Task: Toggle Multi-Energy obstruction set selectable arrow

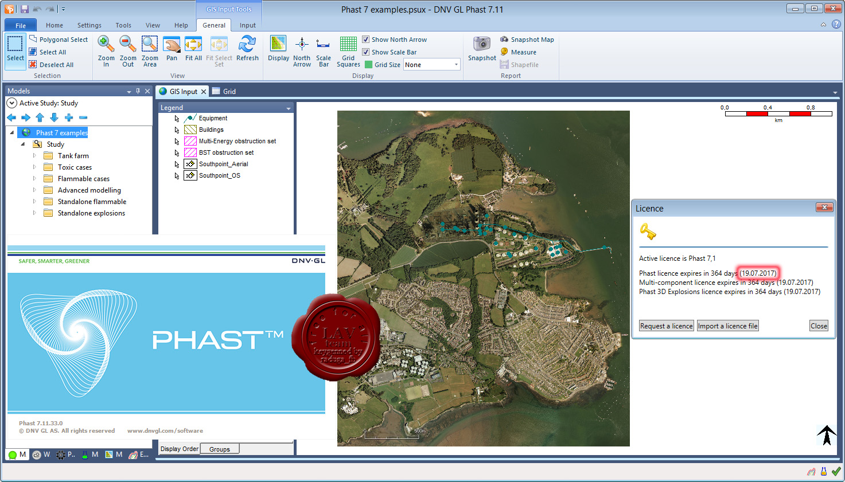Action: pyautogui.click(x=177, y=142)
